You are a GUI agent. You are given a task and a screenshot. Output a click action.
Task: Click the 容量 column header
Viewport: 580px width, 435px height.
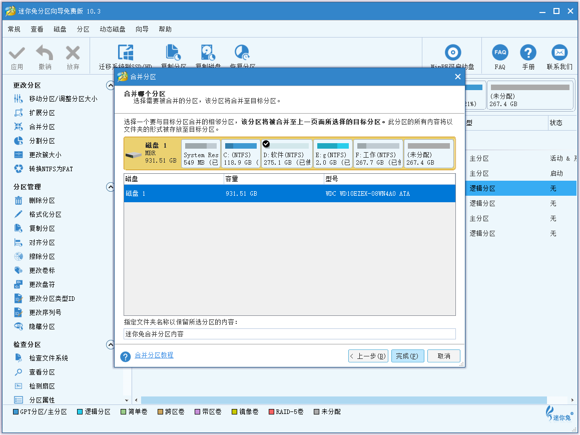274,179
